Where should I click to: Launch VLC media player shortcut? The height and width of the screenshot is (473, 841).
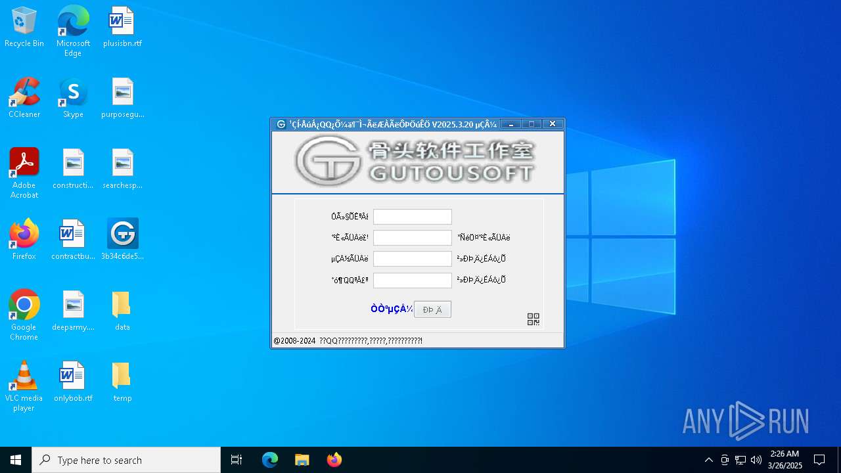pos(24,386)
